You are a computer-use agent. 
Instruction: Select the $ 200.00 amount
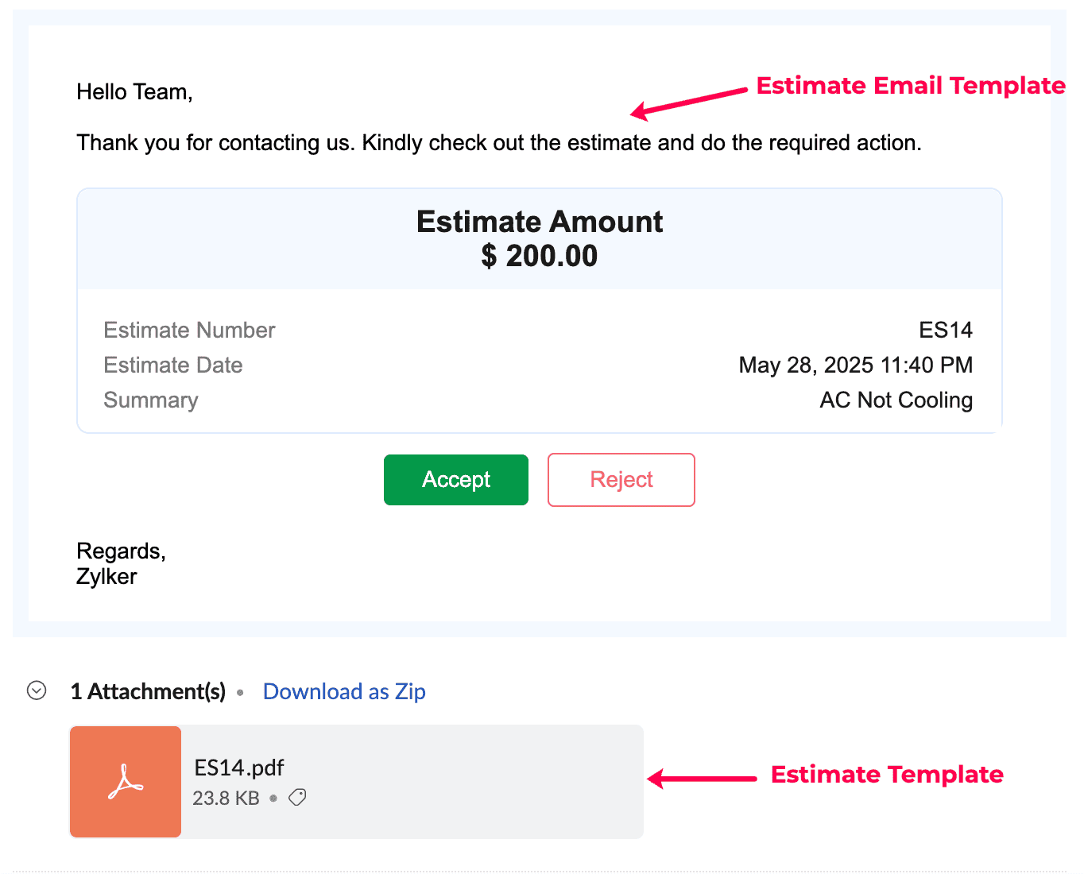[x=539, y=256]
